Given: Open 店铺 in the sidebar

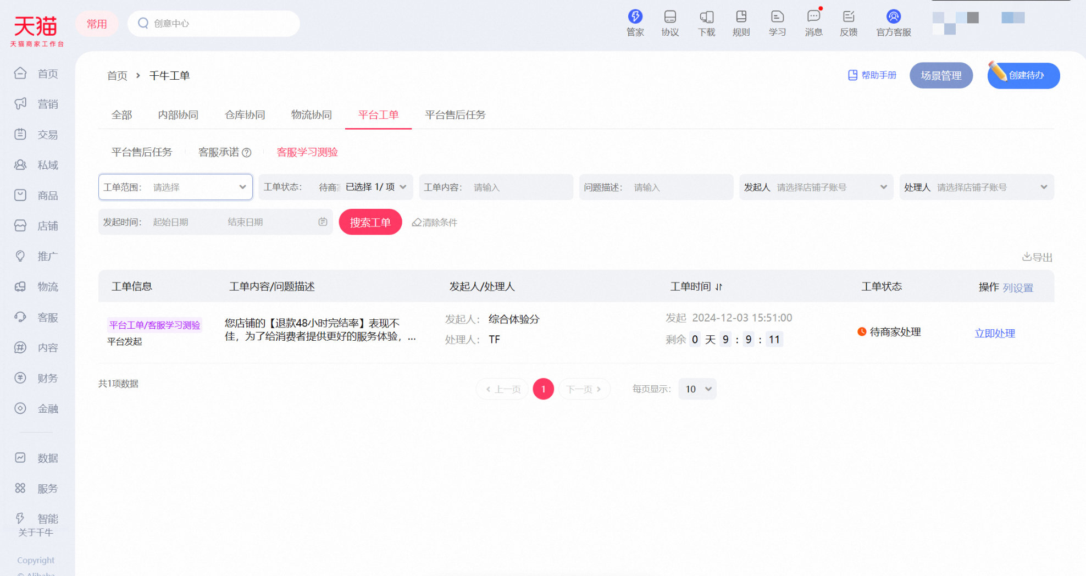Looking at the screenshot, I should point(37,226).
